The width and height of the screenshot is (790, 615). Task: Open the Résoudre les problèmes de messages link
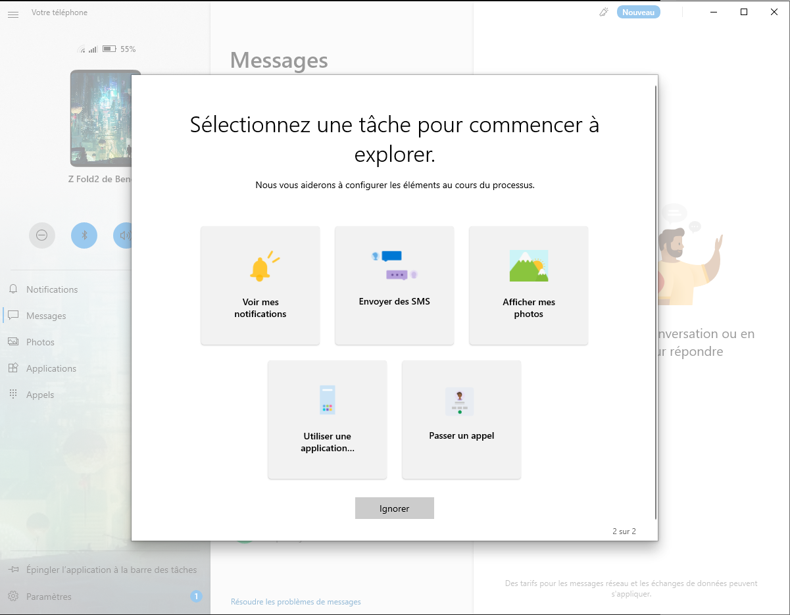click(x=295, y=601)
